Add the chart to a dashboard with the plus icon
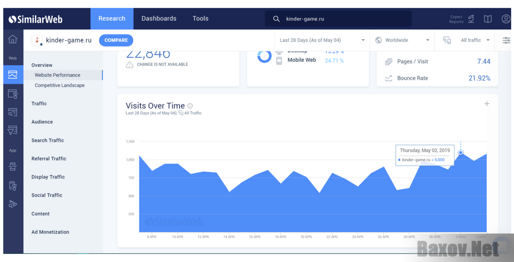The height and width of the screenshot is (262, 514). pyautogui.click(x=487, y=104)
